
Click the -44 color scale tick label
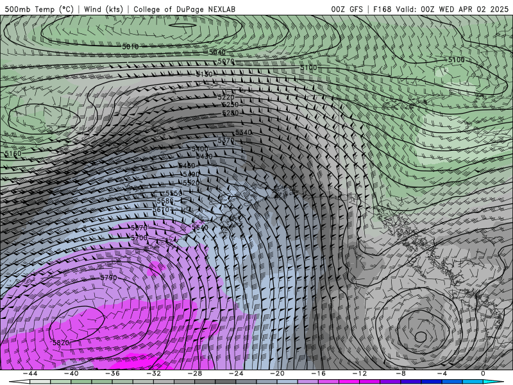pos(30,373)
